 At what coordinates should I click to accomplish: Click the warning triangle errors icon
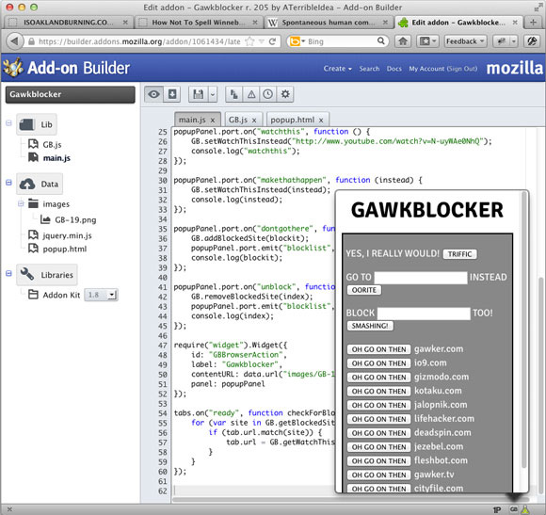251,94
